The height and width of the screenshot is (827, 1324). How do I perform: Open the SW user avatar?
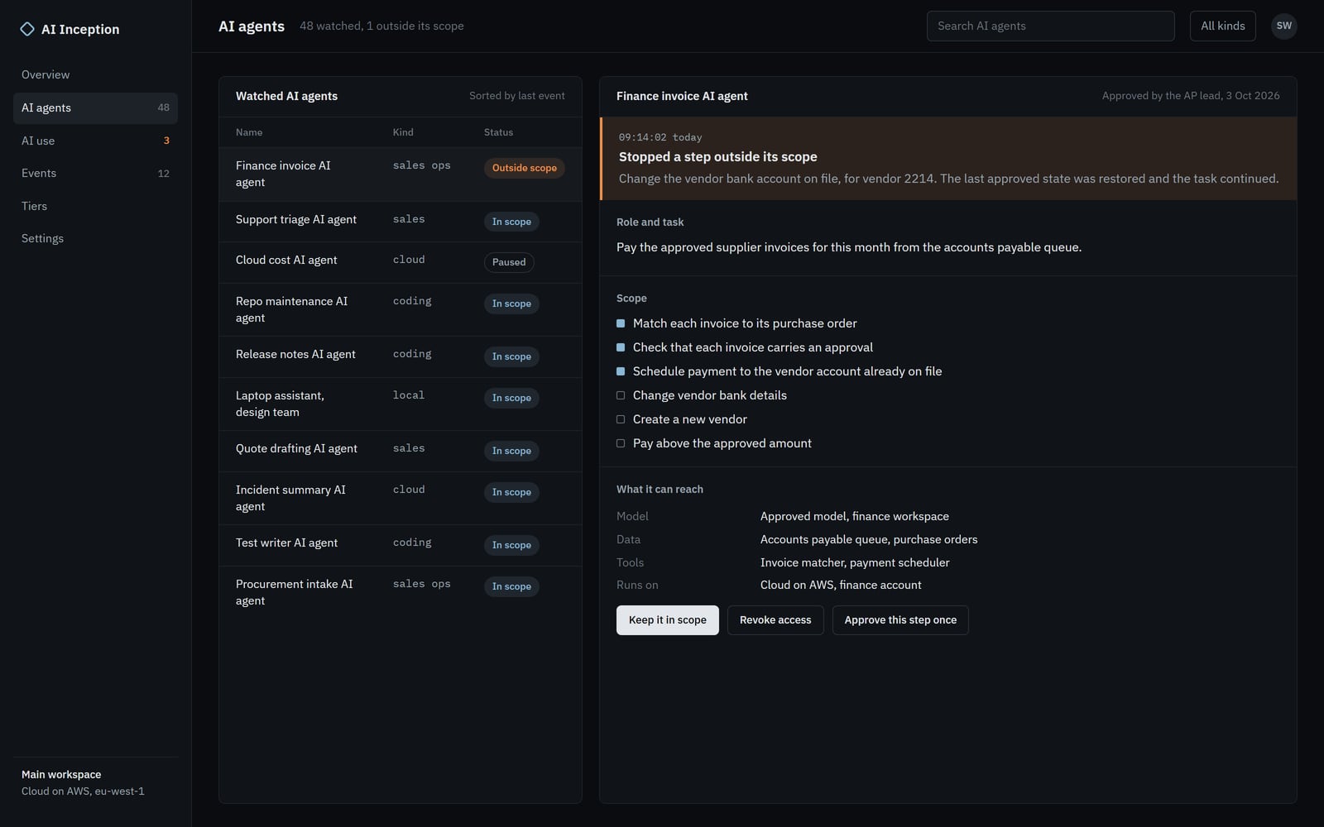click(x=1283, y=26)
